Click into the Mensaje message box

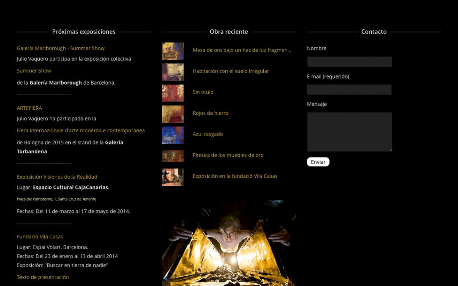pos(349,132)
